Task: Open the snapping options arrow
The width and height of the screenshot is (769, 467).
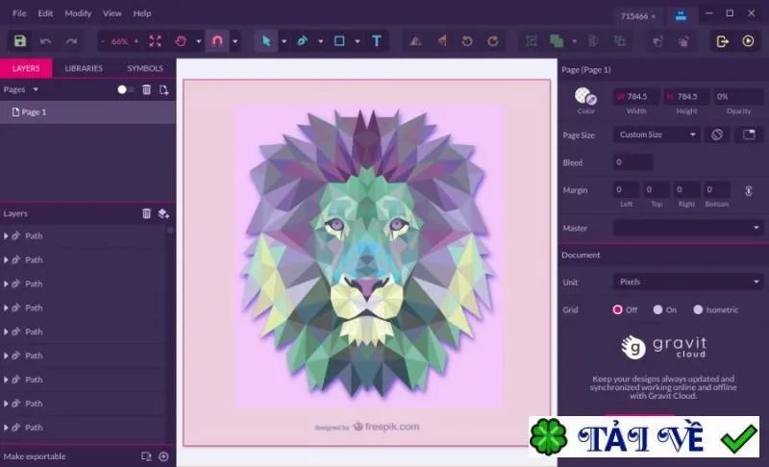Action: pos(235,41)
